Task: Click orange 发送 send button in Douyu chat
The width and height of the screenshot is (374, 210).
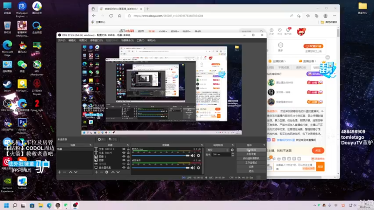Action: coord(320,167)
